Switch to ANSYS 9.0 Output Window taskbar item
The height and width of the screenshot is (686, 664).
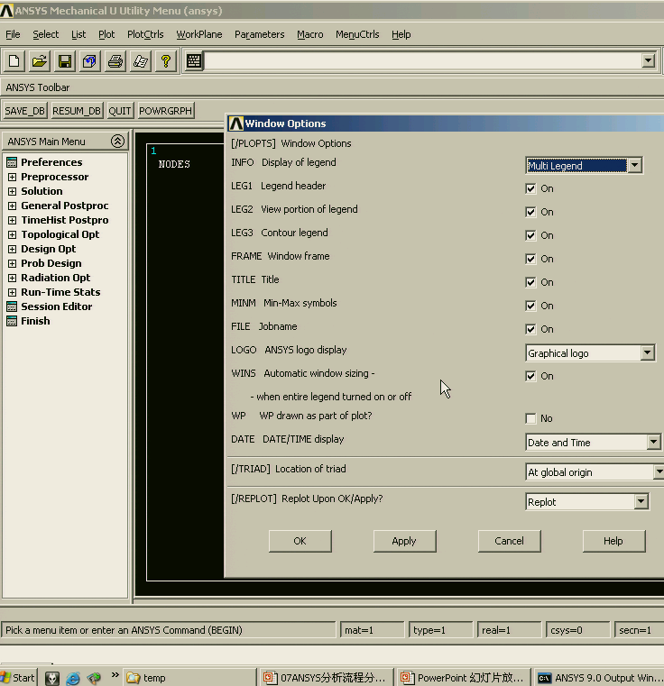(x=599, y=678)
